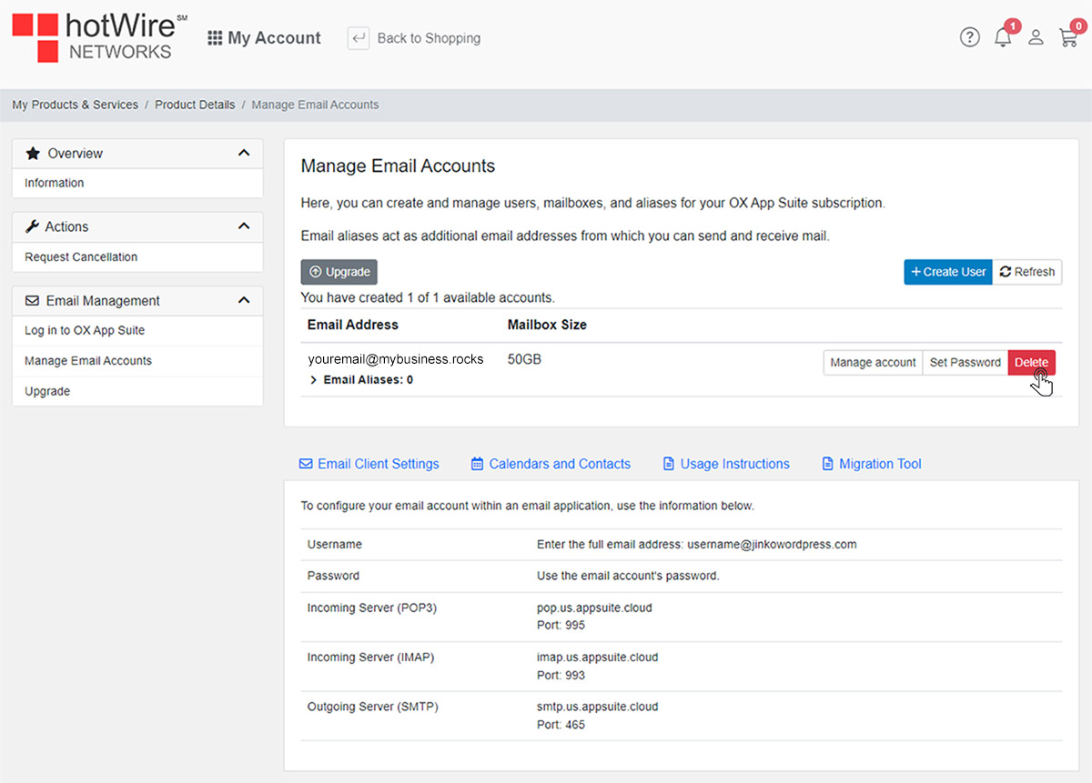Open the My Account grid menu

(x=215, y=38)
